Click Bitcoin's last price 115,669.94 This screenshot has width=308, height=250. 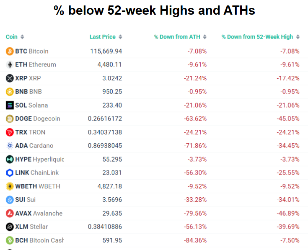coord(106,51)
